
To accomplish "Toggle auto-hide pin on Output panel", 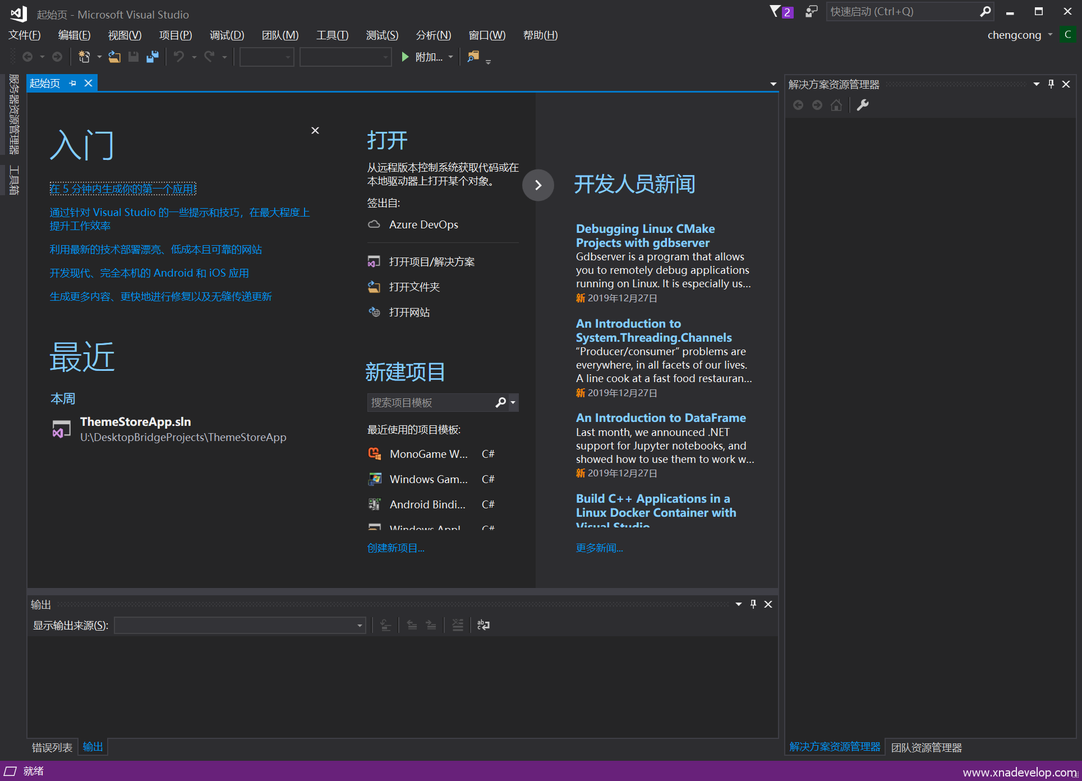I will 753,604.
